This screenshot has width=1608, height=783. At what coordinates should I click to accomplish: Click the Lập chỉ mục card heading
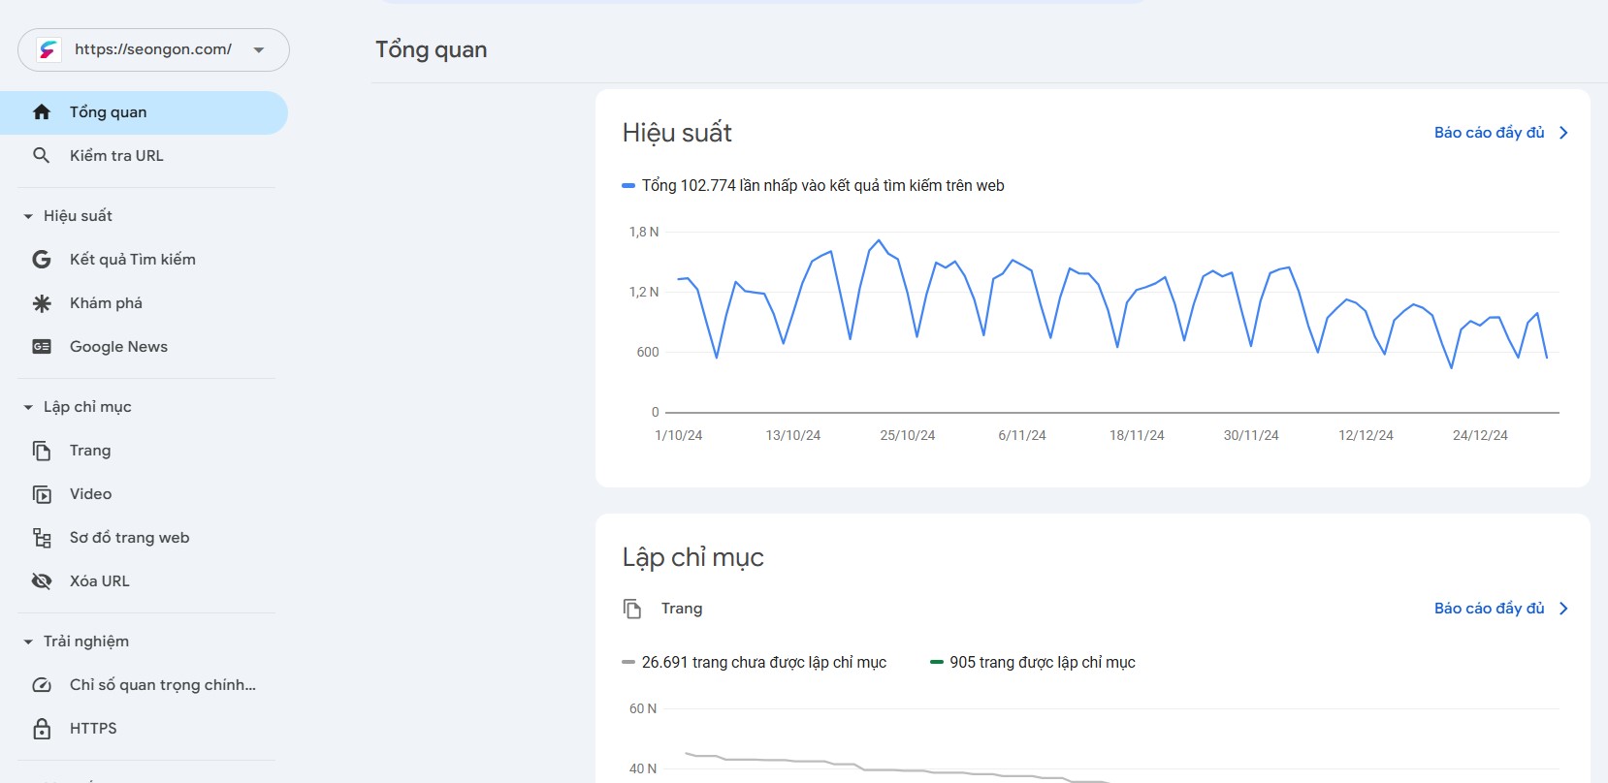point(693,557)
